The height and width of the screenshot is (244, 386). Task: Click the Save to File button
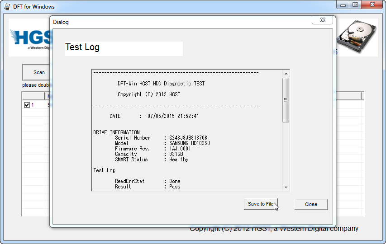pyautogui.click(x=261, y=204)
